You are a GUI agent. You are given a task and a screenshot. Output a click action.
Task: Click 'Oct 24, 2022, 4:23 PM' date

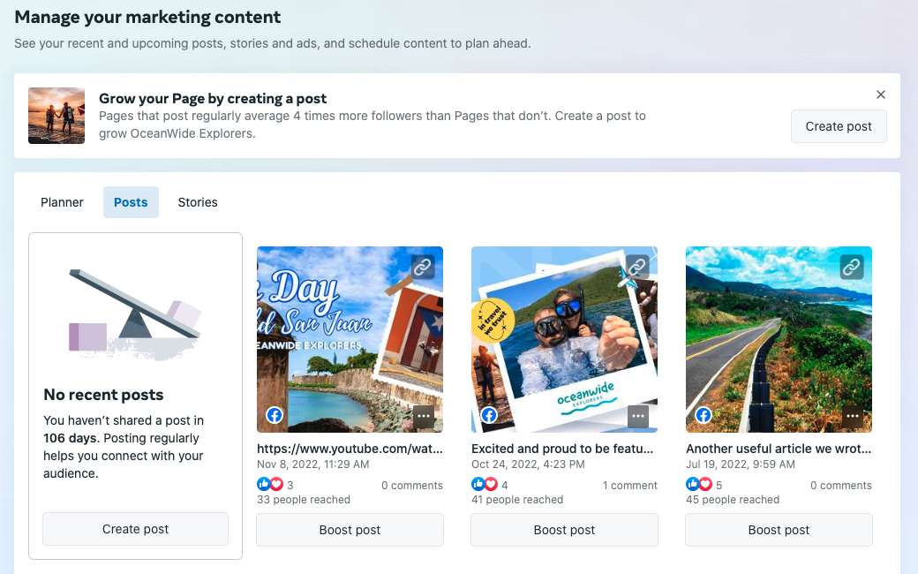tap(528, 464)
